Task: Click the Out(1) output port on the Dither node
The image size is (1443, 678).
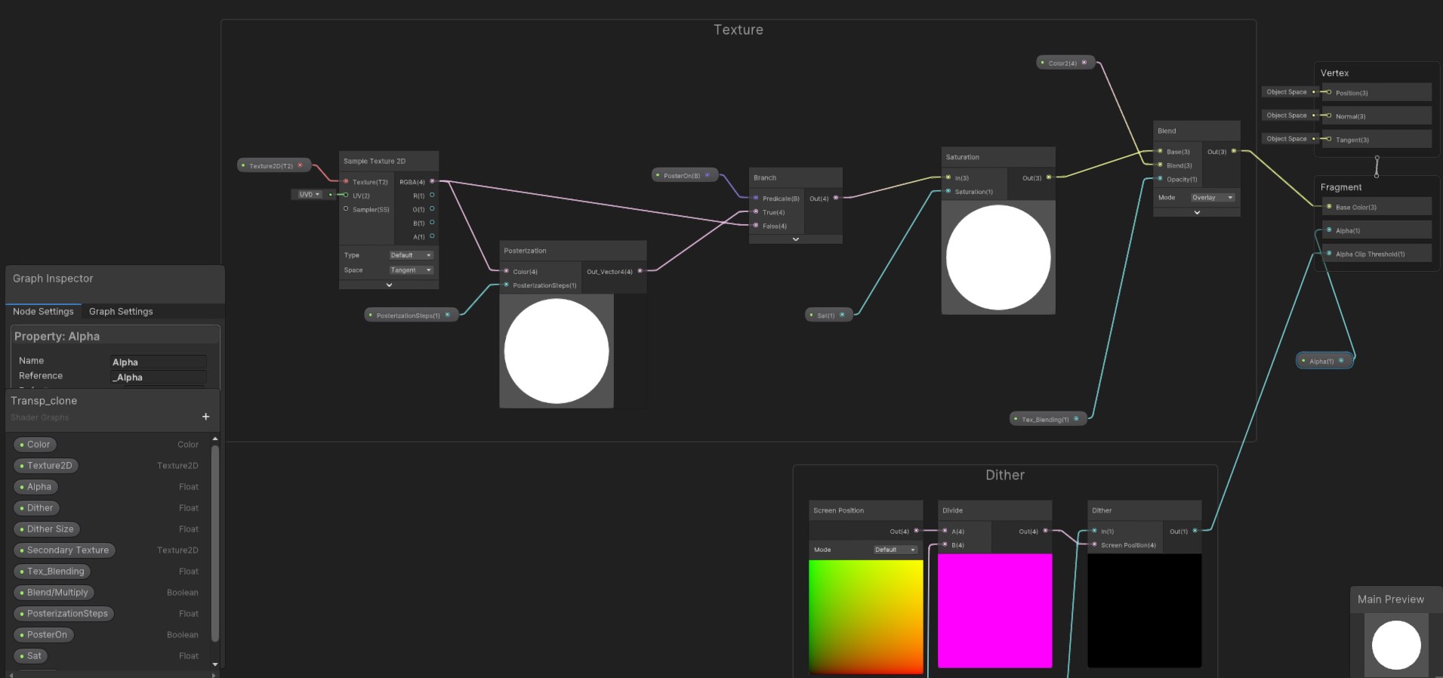Action: (x=1195, y=531)
